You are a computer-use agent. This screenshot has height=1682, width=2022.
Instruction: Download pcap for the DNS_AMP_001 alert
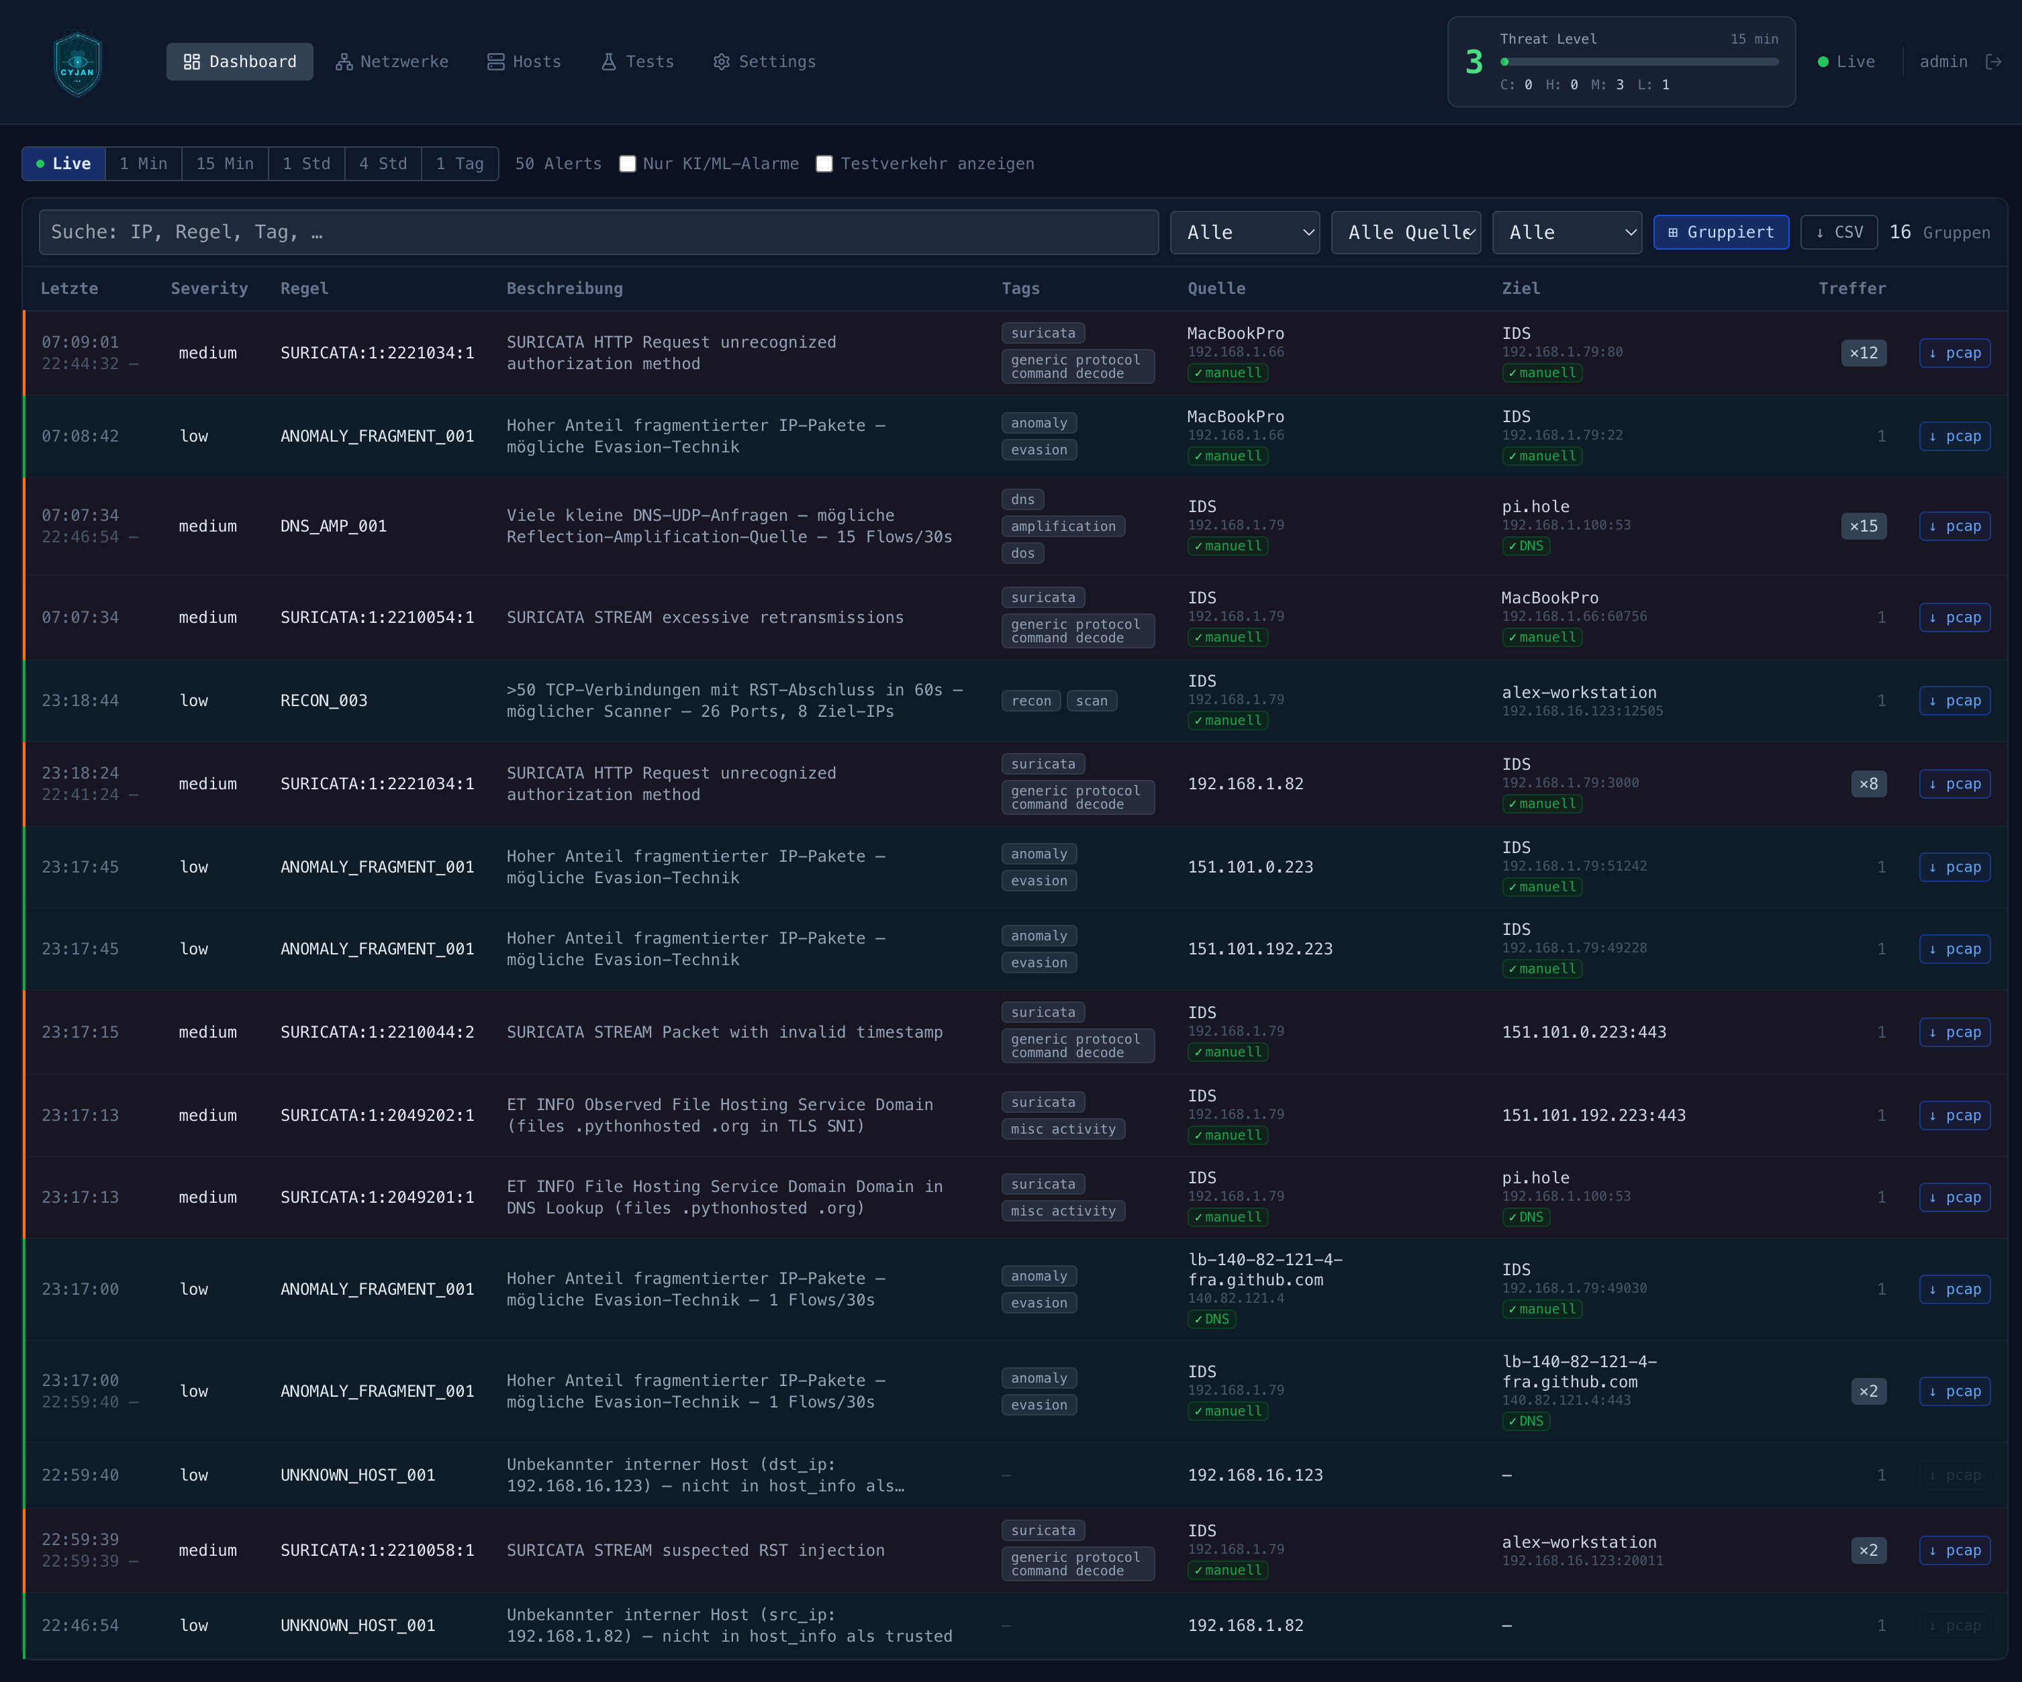click(1955, 526)
